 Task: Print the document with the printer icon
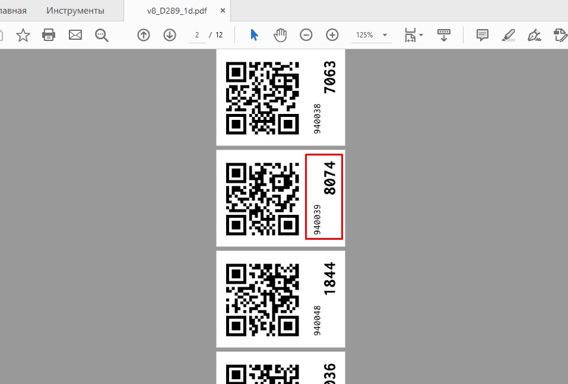(x=49, y=35)
